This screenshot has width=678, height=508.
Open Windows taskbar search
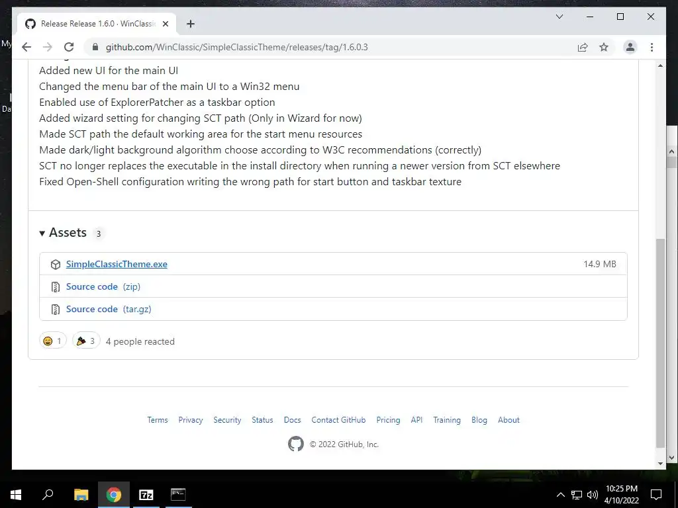(x=48, y=495)
